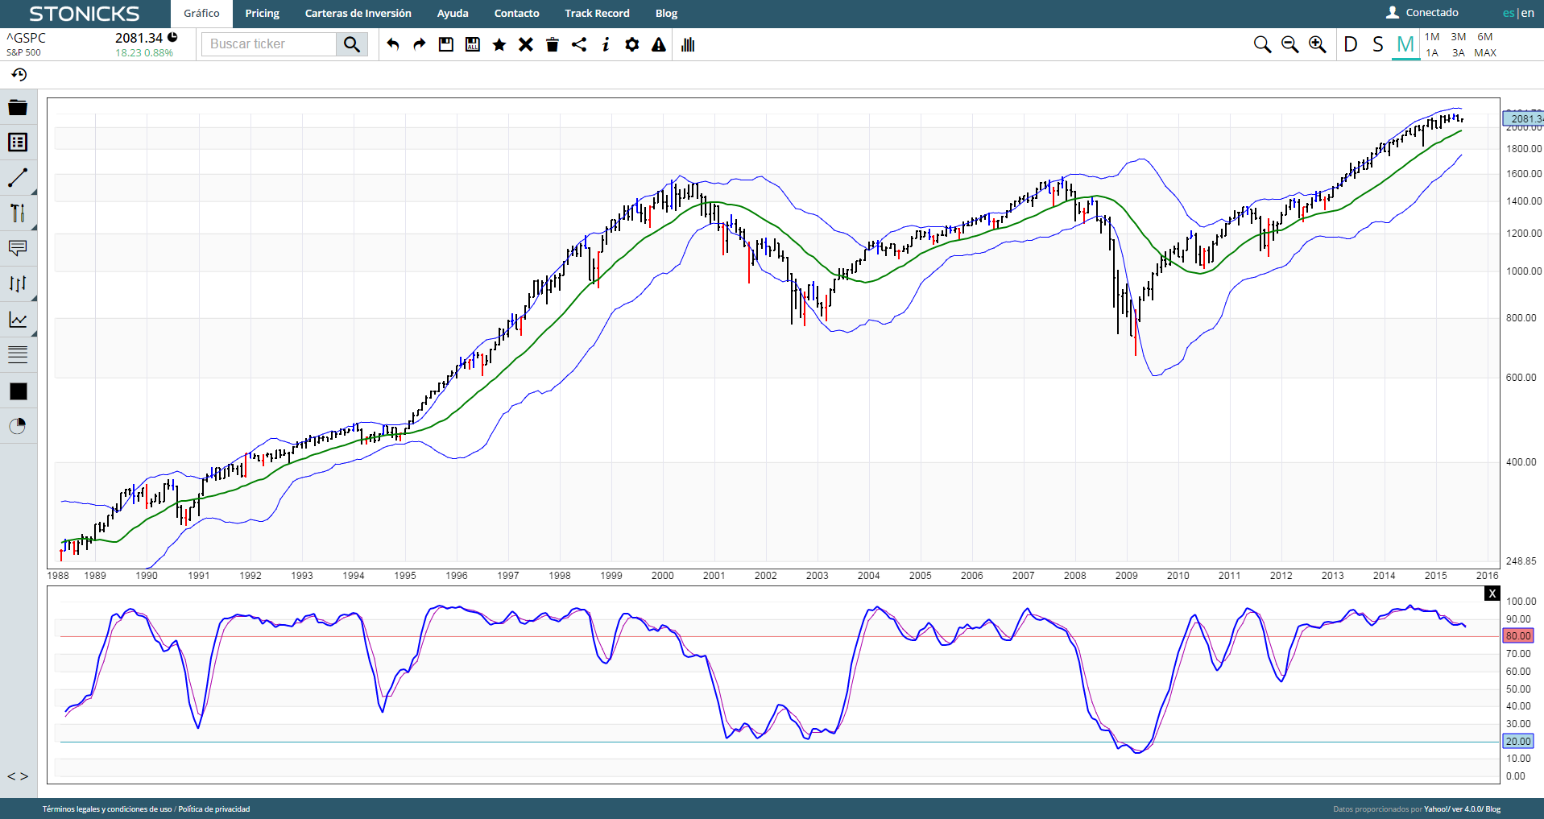This screenshot has height=819, width=1544.
Task: Click the pie clock icon in sidebar
Action: (18, 426)
